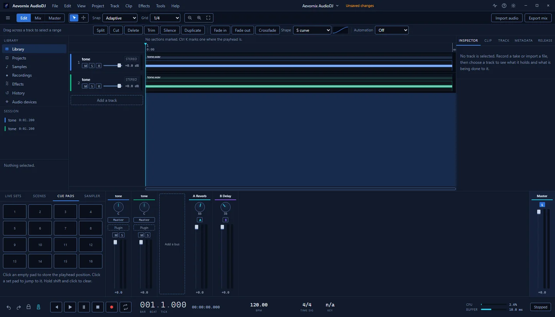
Task: Toggle loop playback
Action: [x=126, y=307]
